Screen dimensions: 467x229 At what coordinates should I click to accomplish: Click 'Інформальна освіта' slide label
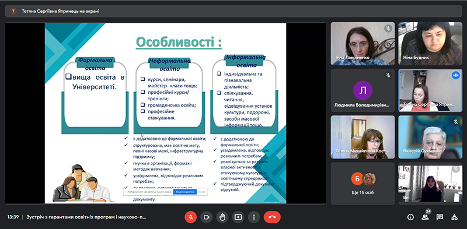(x=246, y=61)
